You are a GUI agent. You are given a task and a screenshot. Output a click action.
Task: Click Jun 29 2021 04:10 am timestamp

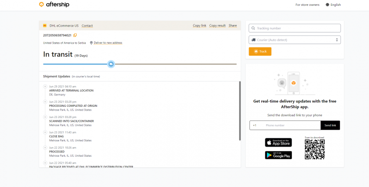[x=62, y=86]
